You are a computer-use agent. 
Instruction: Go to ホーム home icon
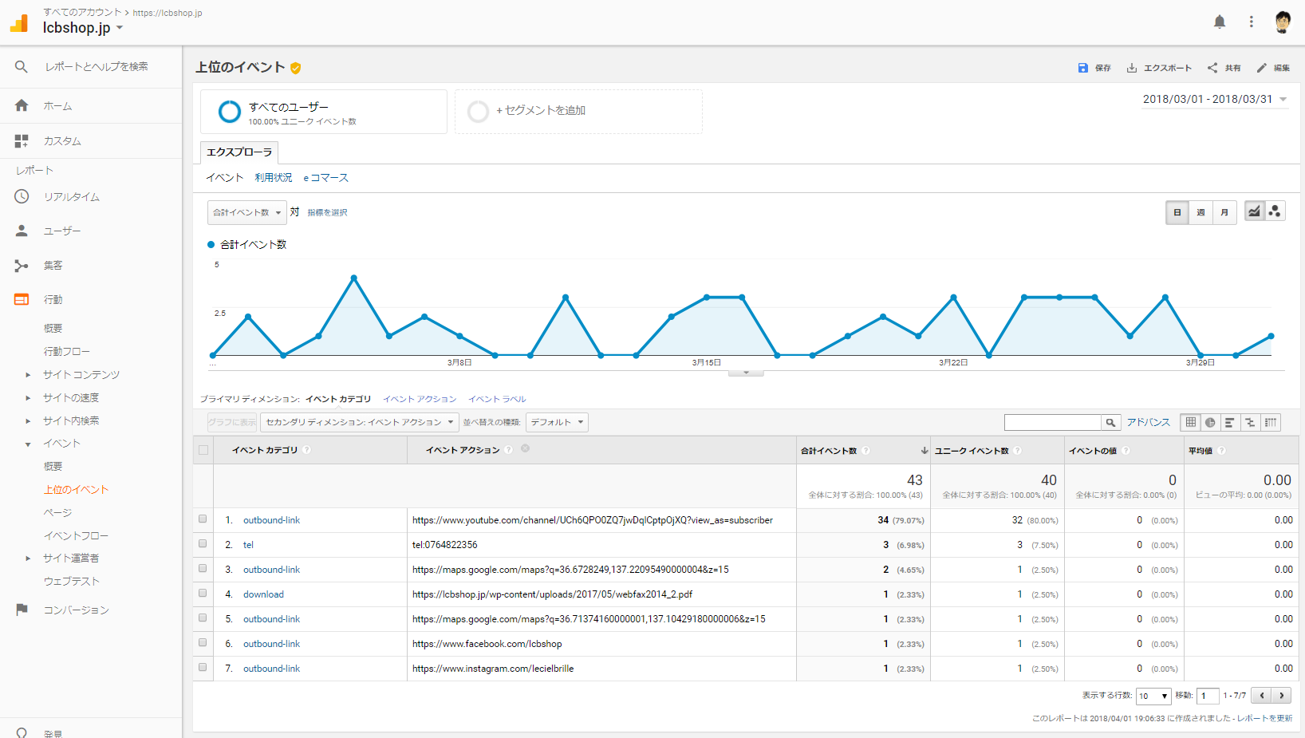22,105
